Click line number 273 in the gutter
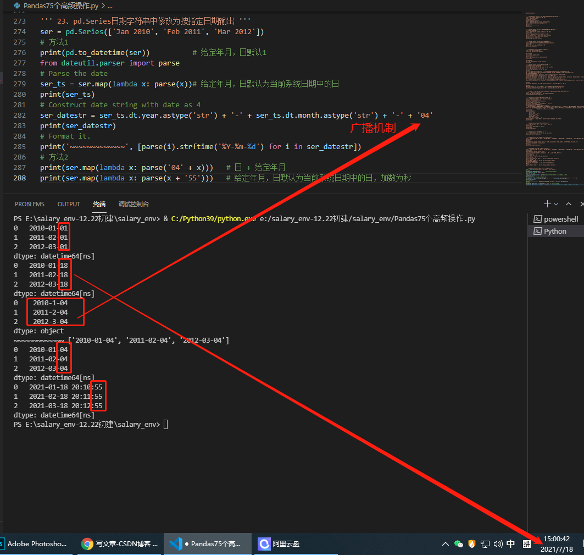Viewport: 584px width, 555px height. pos(20,21)
